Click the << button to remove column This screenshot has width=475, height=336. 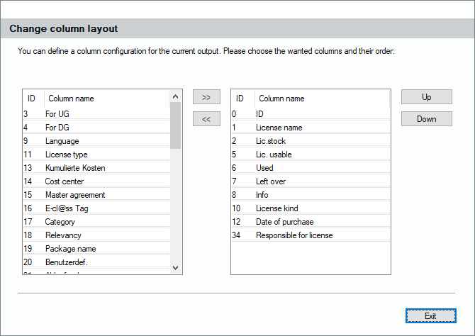click(x=206, y=119)
